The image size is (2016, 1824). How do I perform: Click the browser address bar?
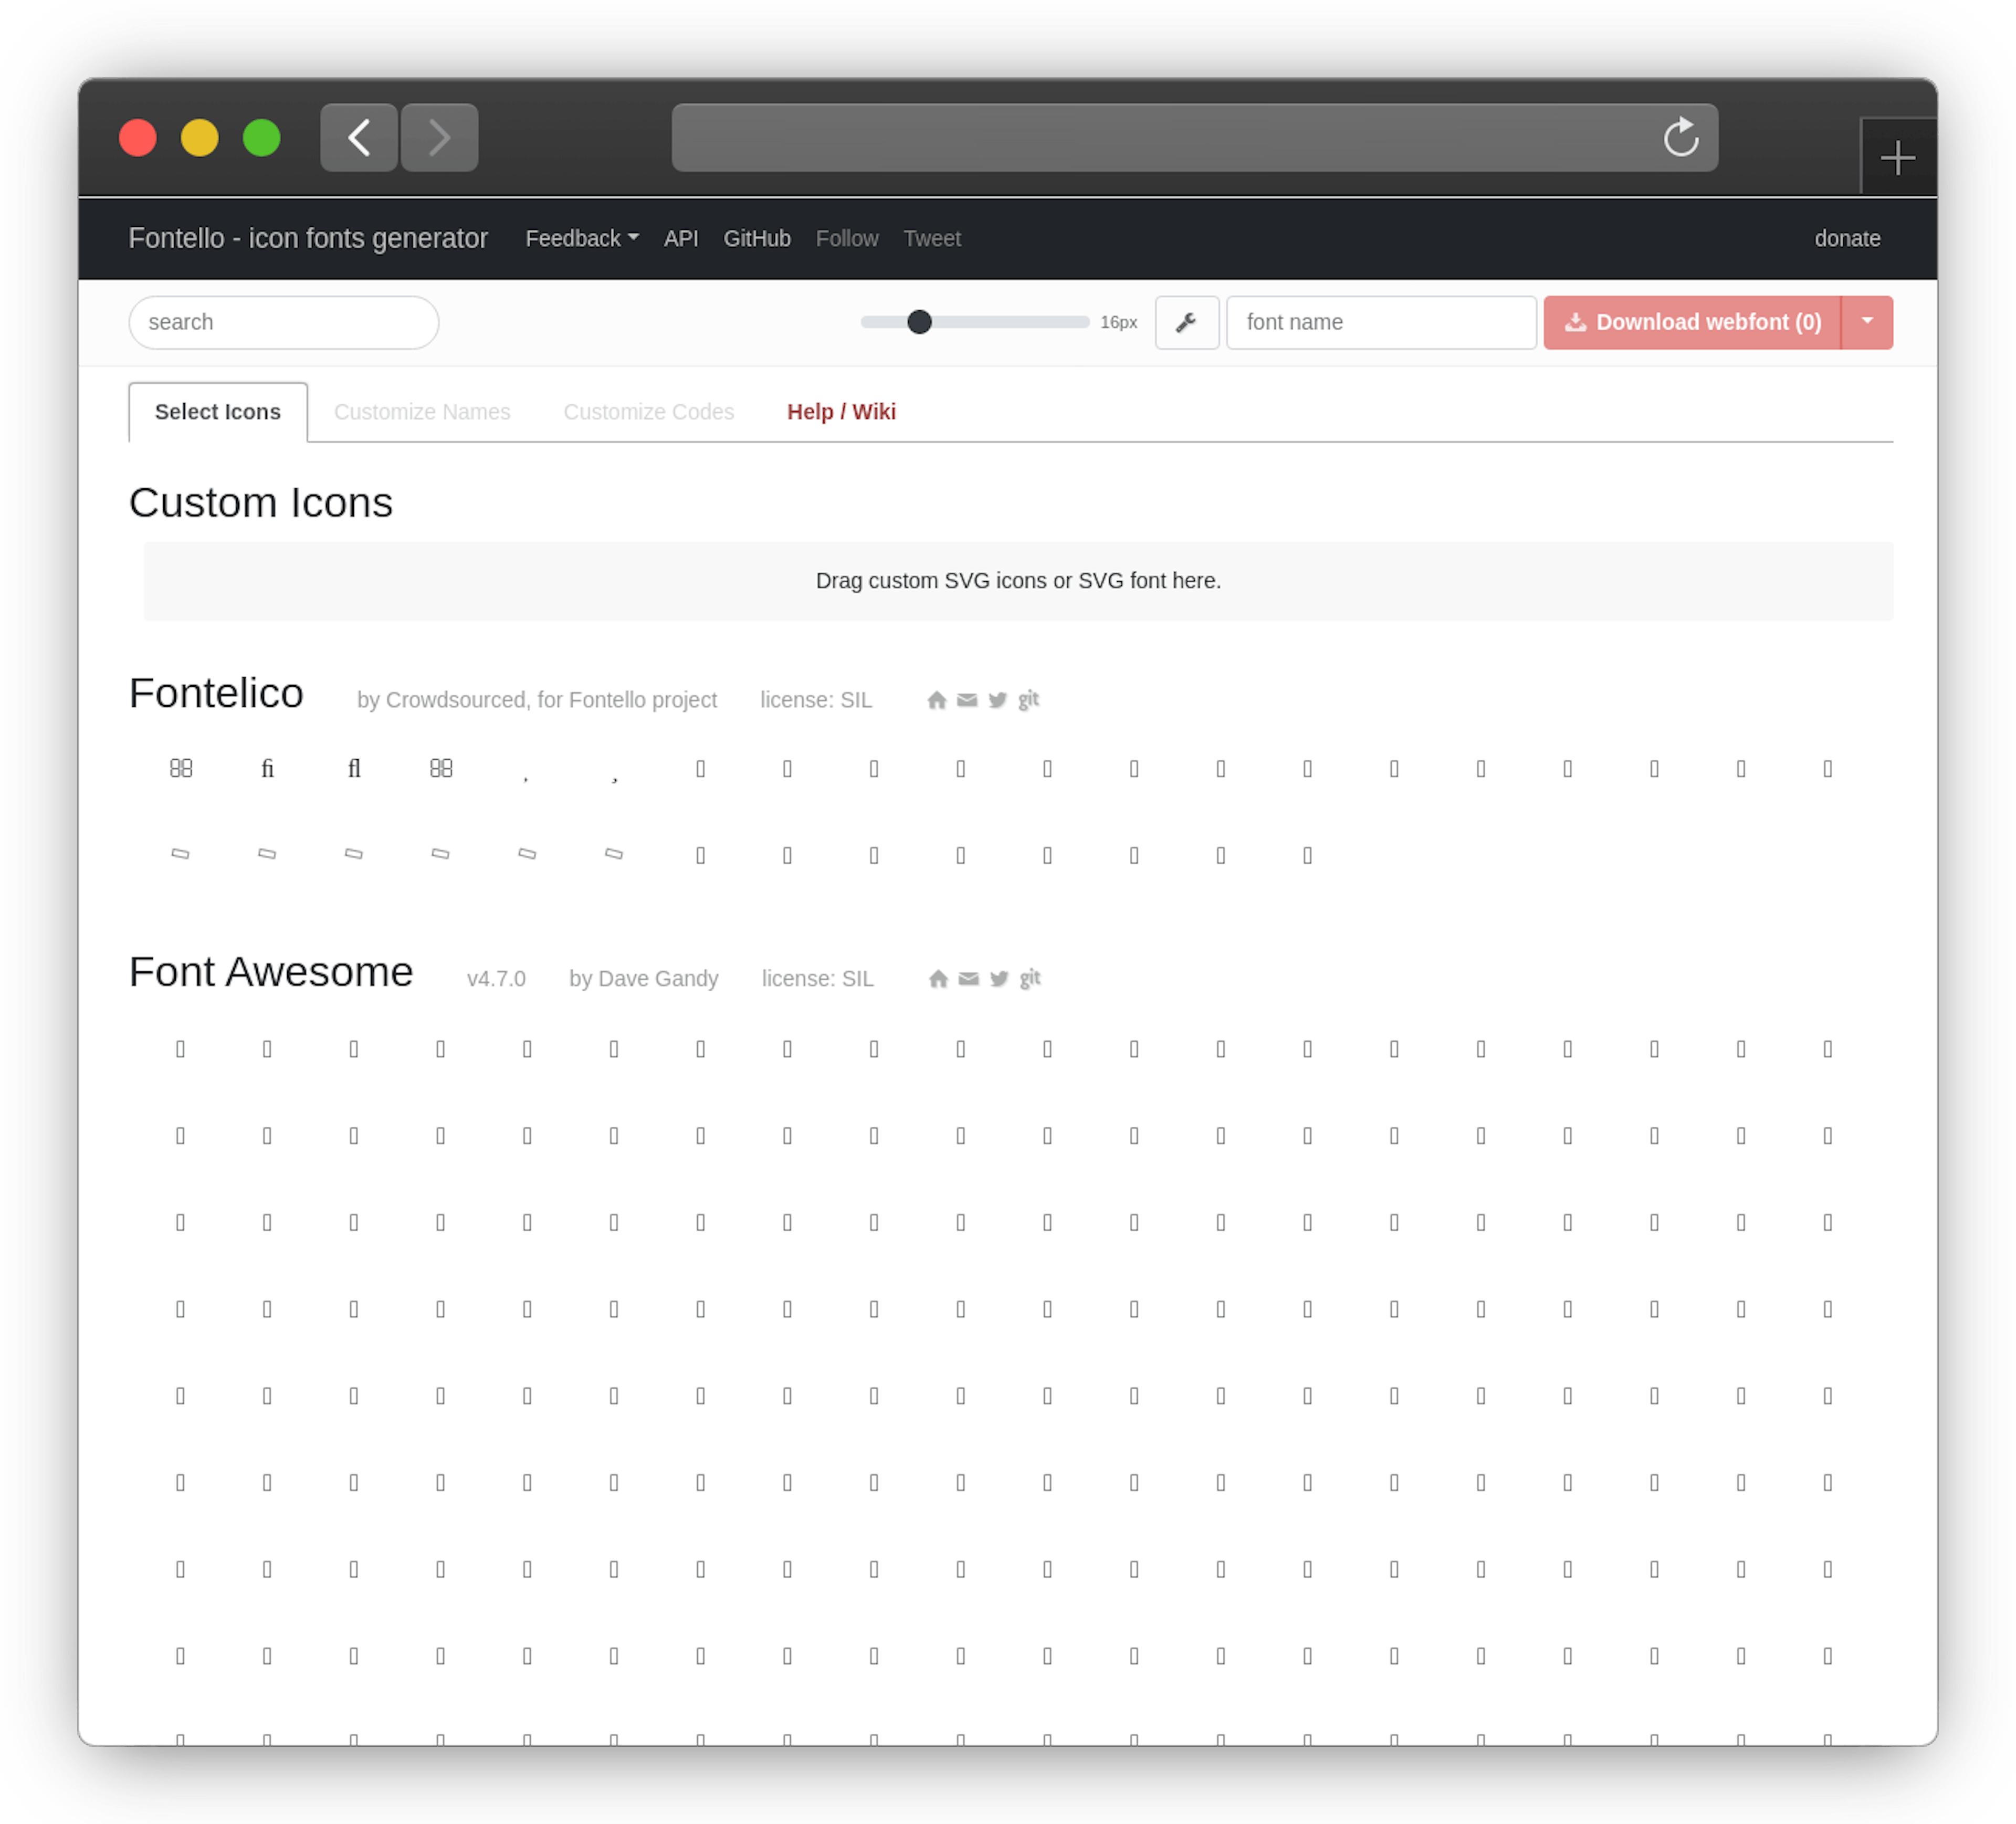pyautogui.click(x=1195, y=137)
